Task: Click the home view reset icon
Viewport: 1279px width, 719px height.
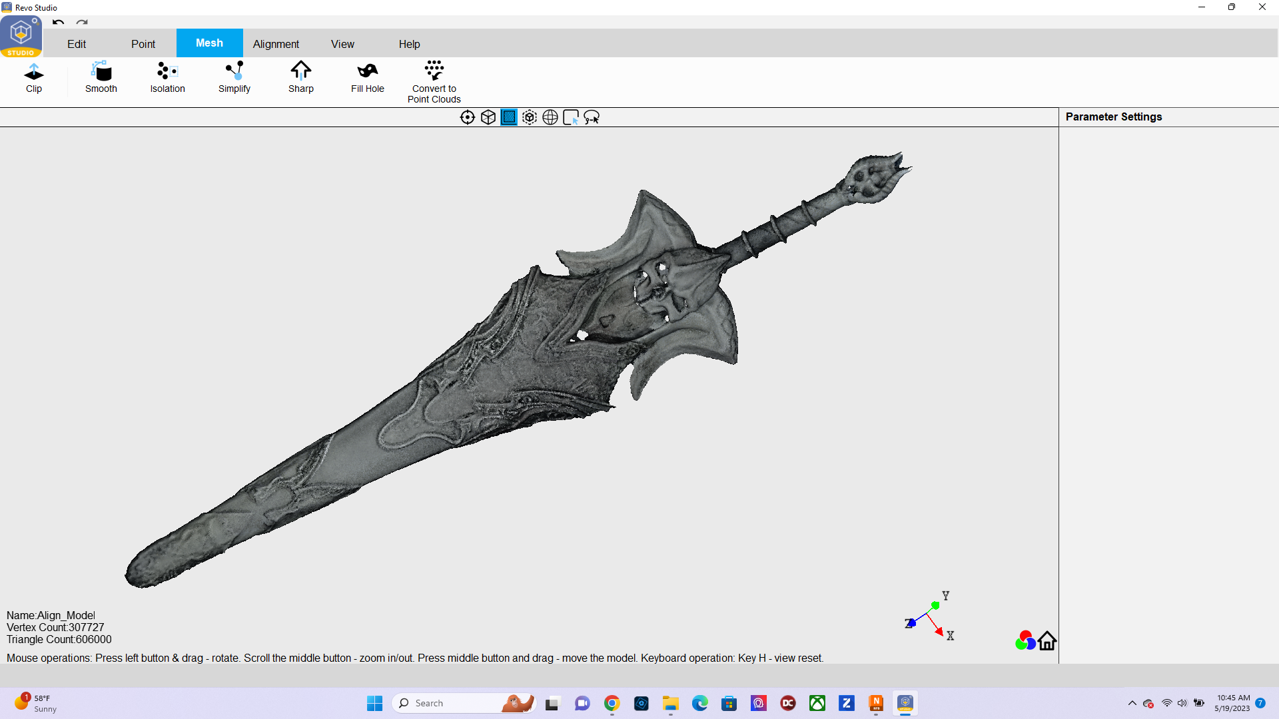Action: [x=1047, y=640]
